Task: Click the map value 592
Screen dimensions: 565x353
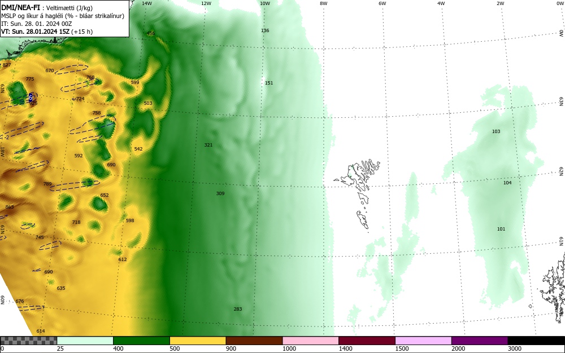Action: [79, 156]
